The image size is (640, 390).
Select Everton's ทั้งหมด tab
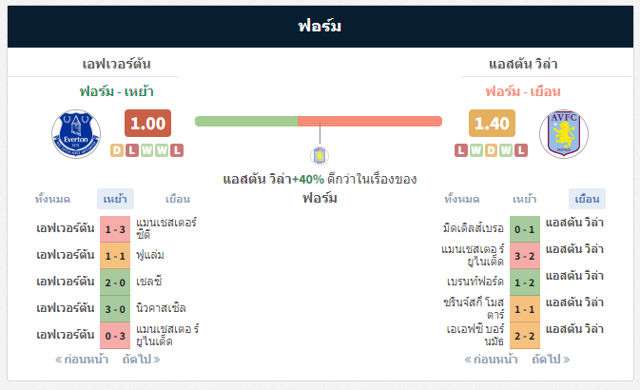point(52,199)
